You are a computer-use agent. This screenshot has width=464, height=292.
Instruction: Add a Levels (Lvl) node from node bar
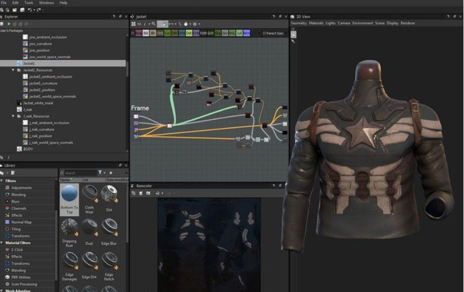239,33
